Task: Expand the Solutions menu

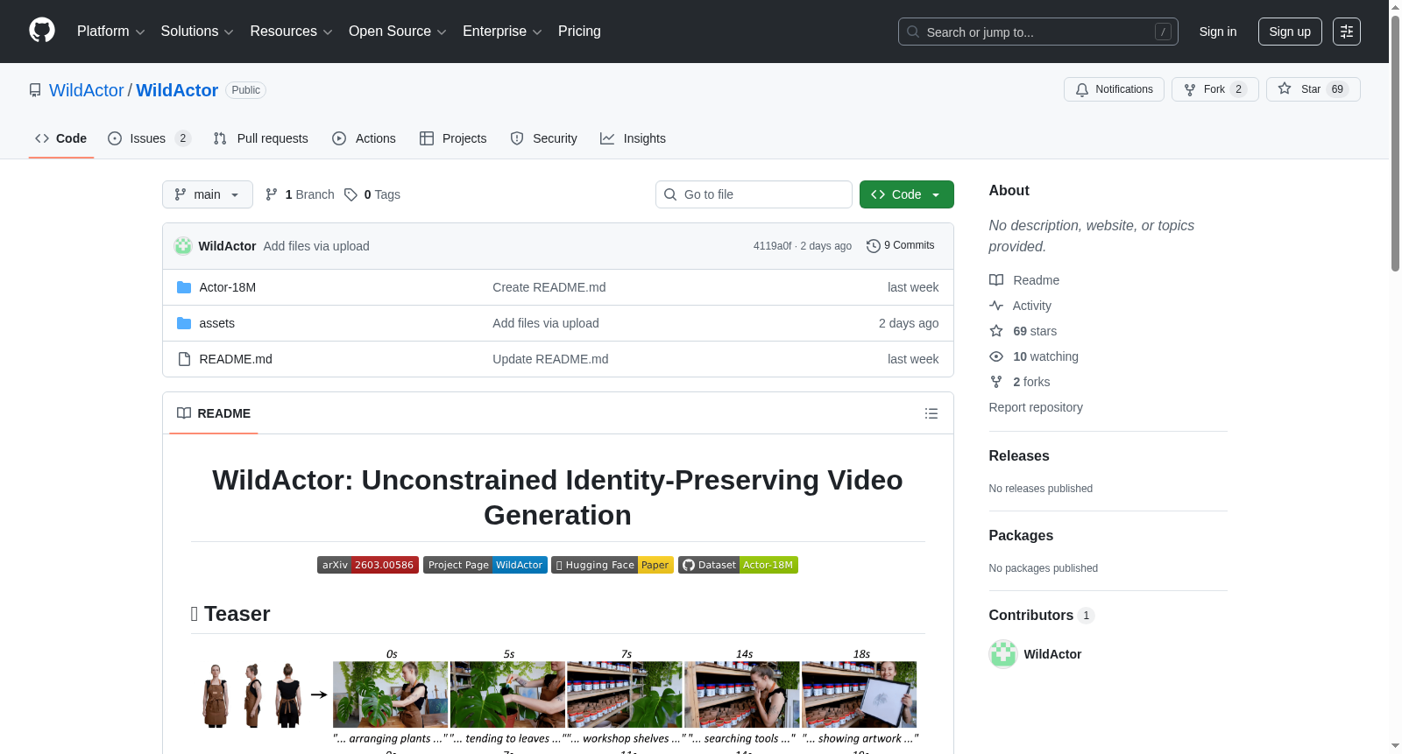Action: pos(197,32)
